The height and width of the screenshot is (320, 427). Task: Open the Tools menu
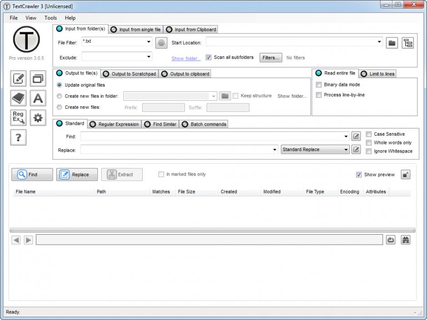point(51,18)
